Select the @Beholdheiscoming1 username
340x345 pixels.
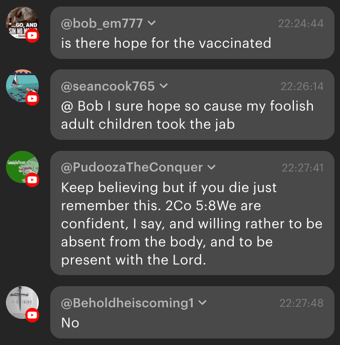coord(127,303)
